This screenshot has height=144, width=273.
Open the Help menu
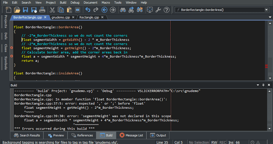click(x=144, y=3)
